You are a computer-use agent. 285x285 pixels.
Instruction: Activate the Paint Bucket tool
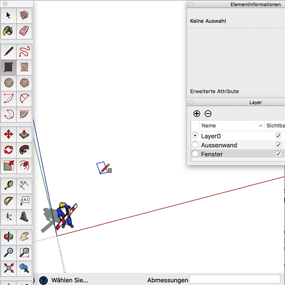(x=8, y=31)
